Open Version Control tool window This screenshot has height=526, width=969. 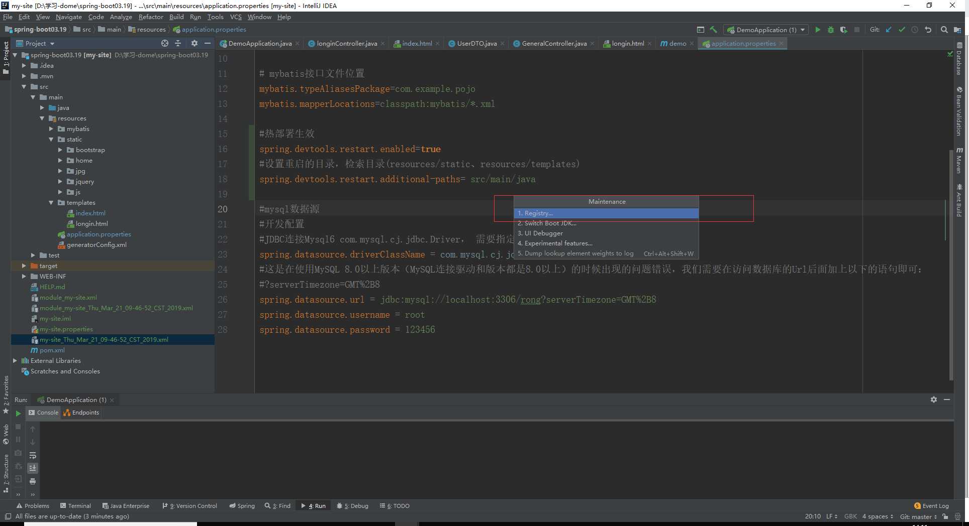[x=190, y=506]
